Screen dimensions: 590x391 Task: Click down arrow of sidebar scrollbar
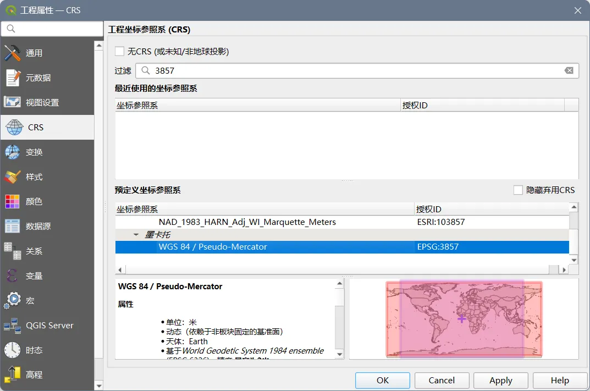coord(99,386)
